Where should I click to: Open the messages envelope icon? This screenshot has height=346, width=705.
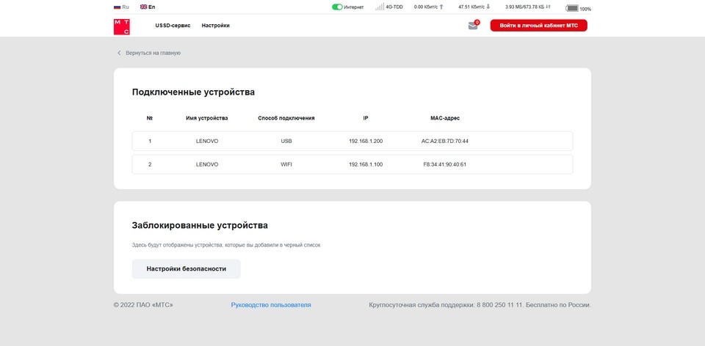point(473,26)
